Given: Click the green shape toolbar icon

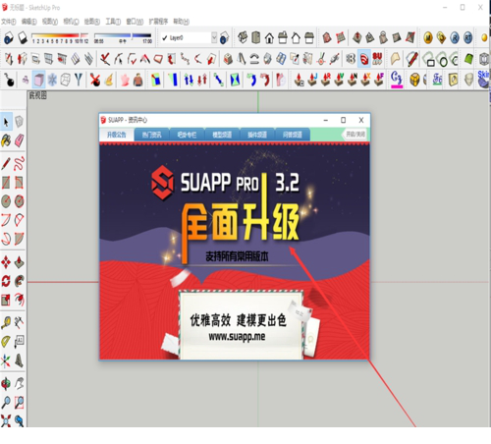Looking at the screenshot, I should (x=469, y=59).
